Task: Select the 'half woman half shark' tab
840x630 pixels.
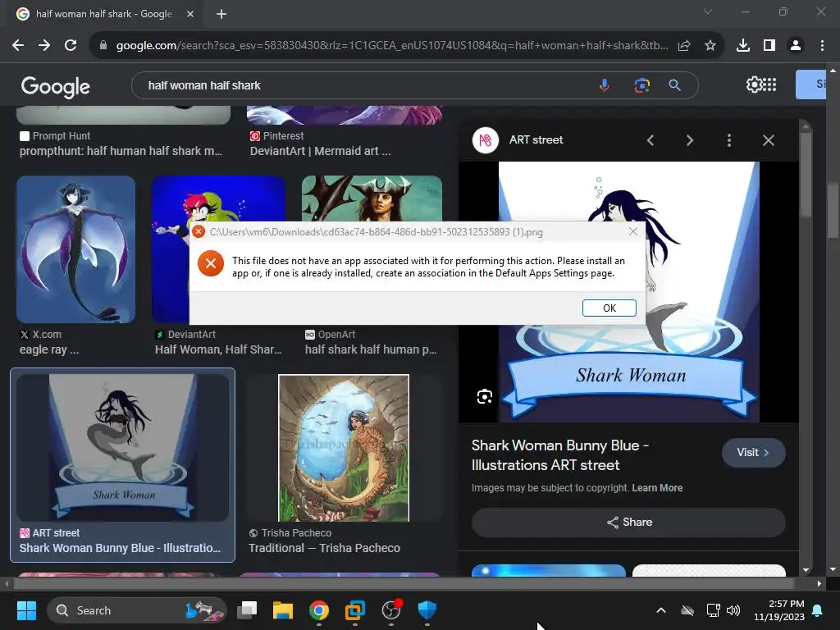Action: [x=104, y=14]
